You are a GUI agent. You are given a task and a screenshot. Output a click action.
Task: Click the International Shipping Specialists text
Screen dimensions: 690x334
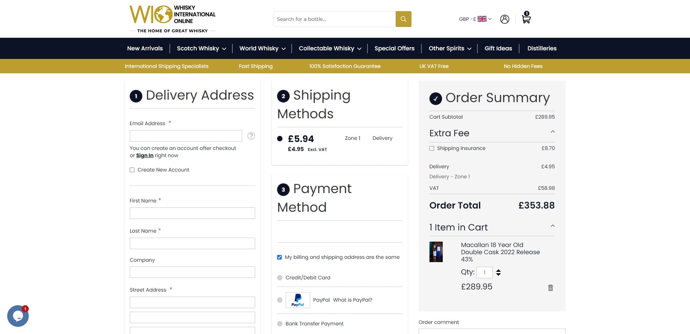click(x=166, y=67)
